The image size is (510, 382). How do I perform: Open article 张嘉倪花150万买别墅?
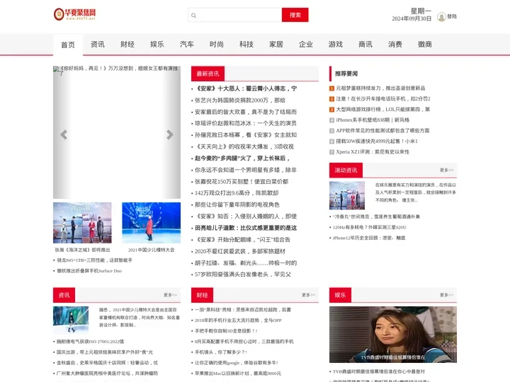pyautogui.click(x=242, y=182)
